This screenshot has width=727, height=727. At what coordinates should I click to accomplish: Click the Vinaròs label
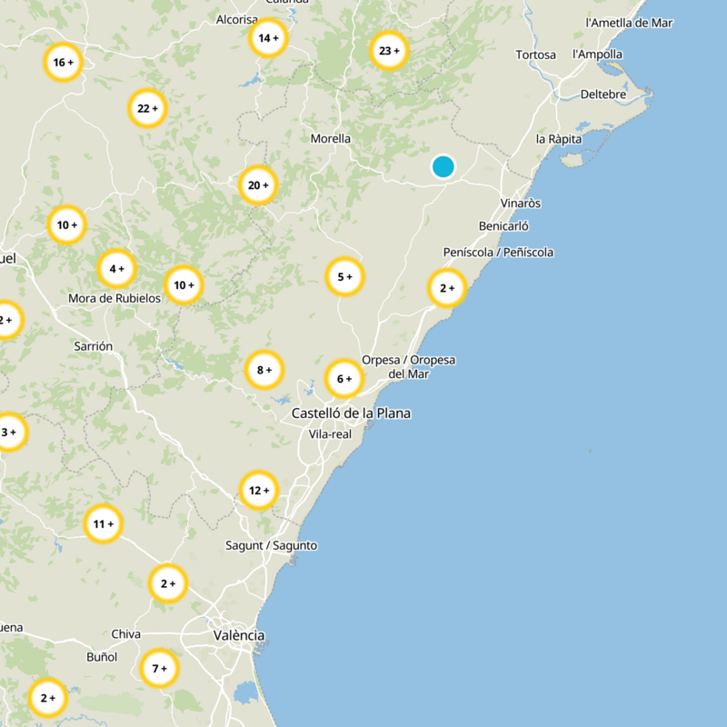click(x=521, y=203)
